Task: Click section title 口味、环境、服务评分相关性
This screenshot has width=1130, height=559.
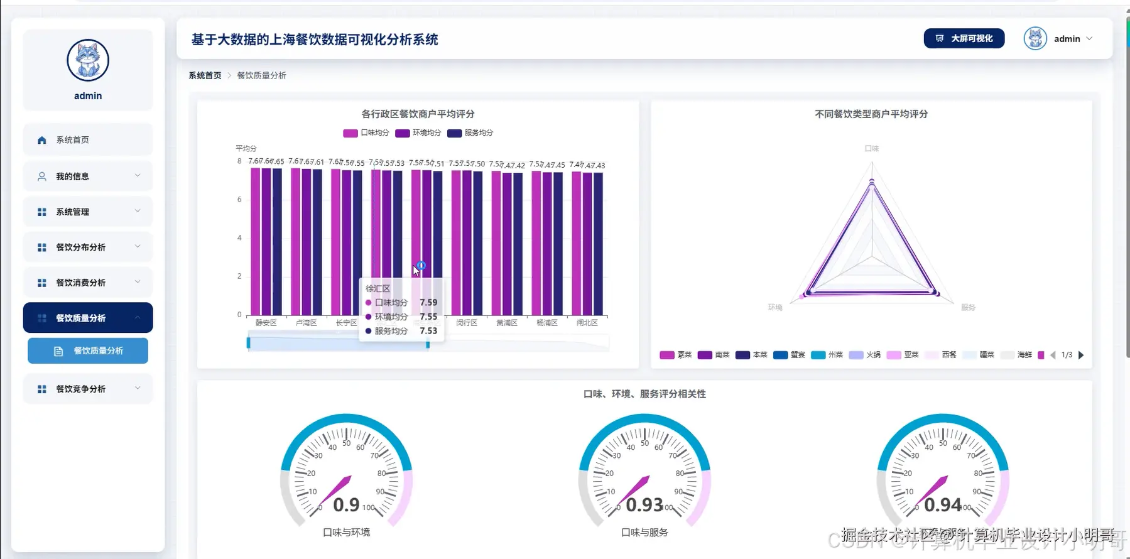Action: [644, 394]
